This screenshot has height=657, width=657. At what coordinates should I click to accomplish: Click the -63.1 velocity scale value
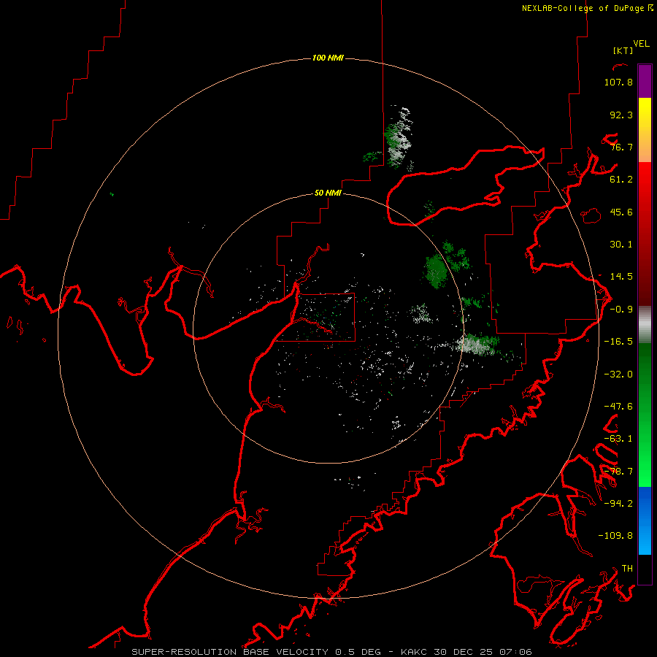click(618, 439)
